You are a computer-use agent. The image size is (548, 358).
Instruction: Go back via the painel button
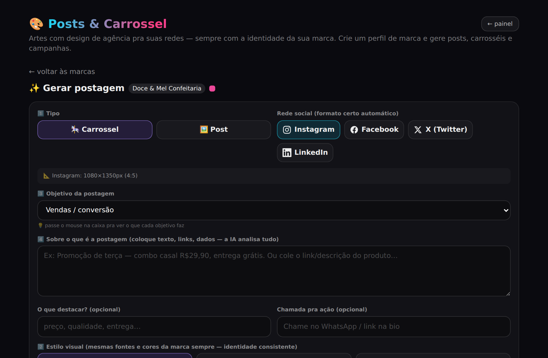pyautogui.click(x=500, y=24)
